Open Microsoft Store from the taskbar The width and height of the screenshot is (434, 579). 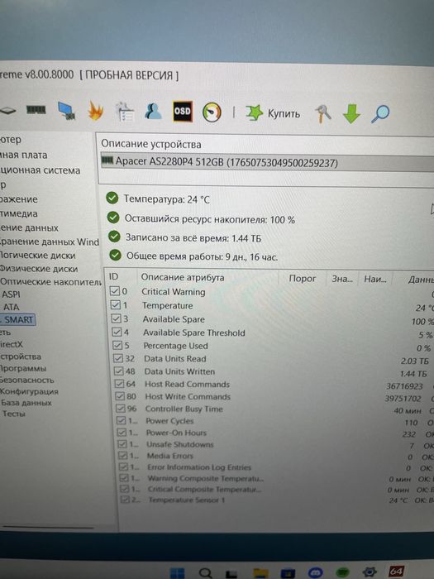pos(288,573)
